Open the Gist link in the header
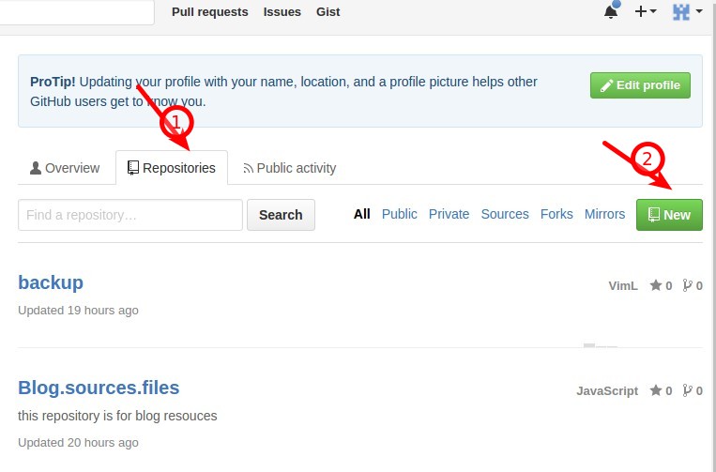 click(x=328, y=12)
